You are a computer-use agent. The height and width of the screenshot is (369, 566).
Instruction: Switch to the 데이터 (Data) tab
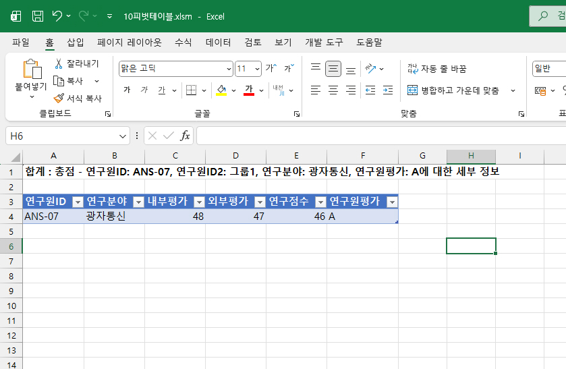219,42
